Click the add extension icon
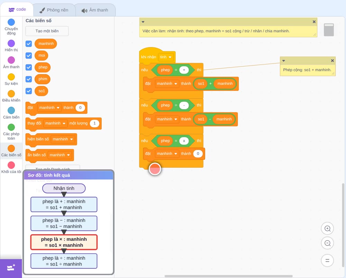This screenshot has width=346, height=278. (11, 268)
